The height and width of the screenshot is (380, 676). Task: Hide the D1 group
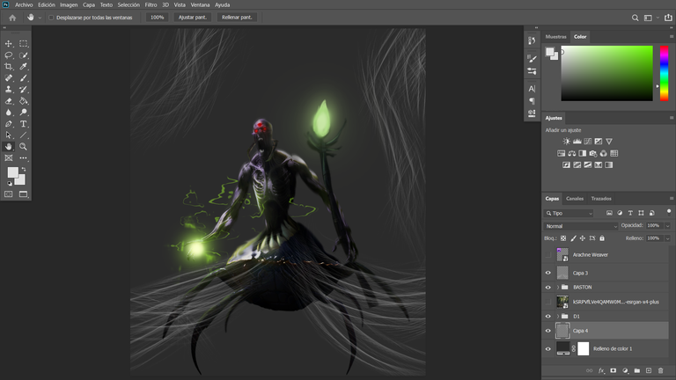pyautogui.click(x=548, y=317)
